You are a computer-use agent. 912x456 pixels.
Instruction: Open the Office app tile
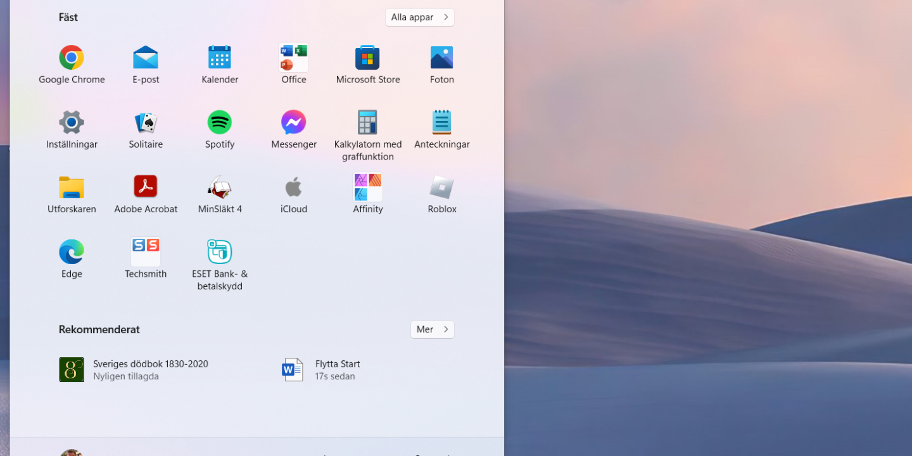[294, 65]
